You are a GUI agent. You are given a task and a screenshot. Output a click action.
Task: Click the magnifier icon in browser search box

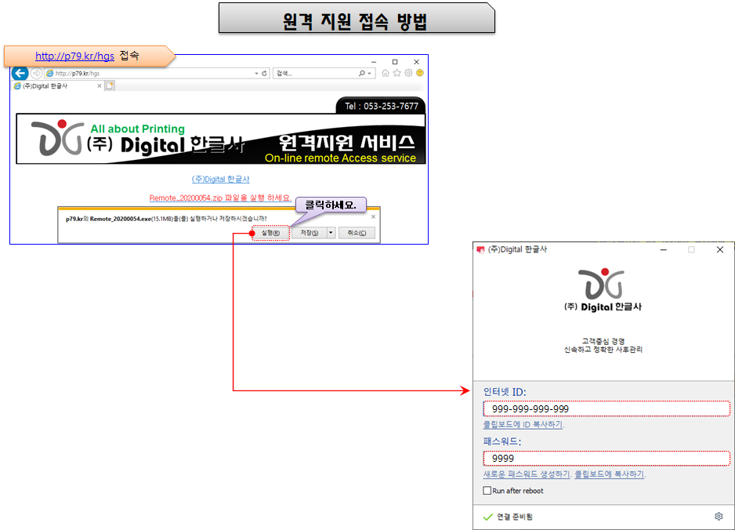tap(362, 73)
